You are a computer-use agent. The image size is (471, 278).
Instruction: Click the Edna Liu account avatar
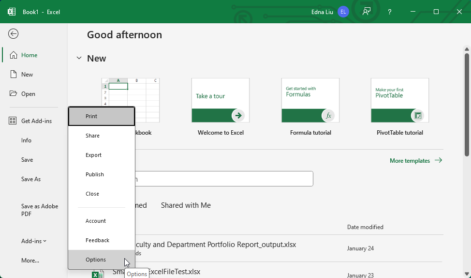[x=343, y=12]
